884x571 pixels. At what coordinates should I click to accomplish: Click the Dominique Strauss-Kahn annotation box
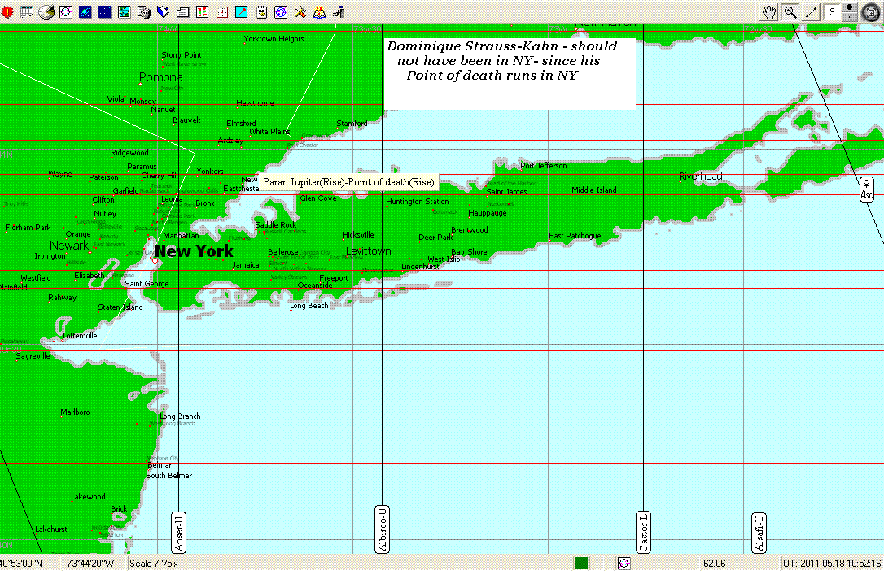tap(510, 73)
